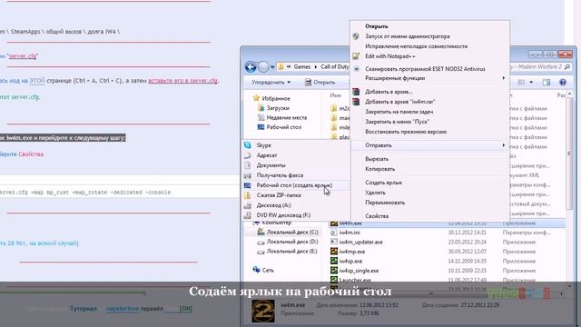
Task: Choose Закрепить в меню "Пуск"
Action: [397, 122]
